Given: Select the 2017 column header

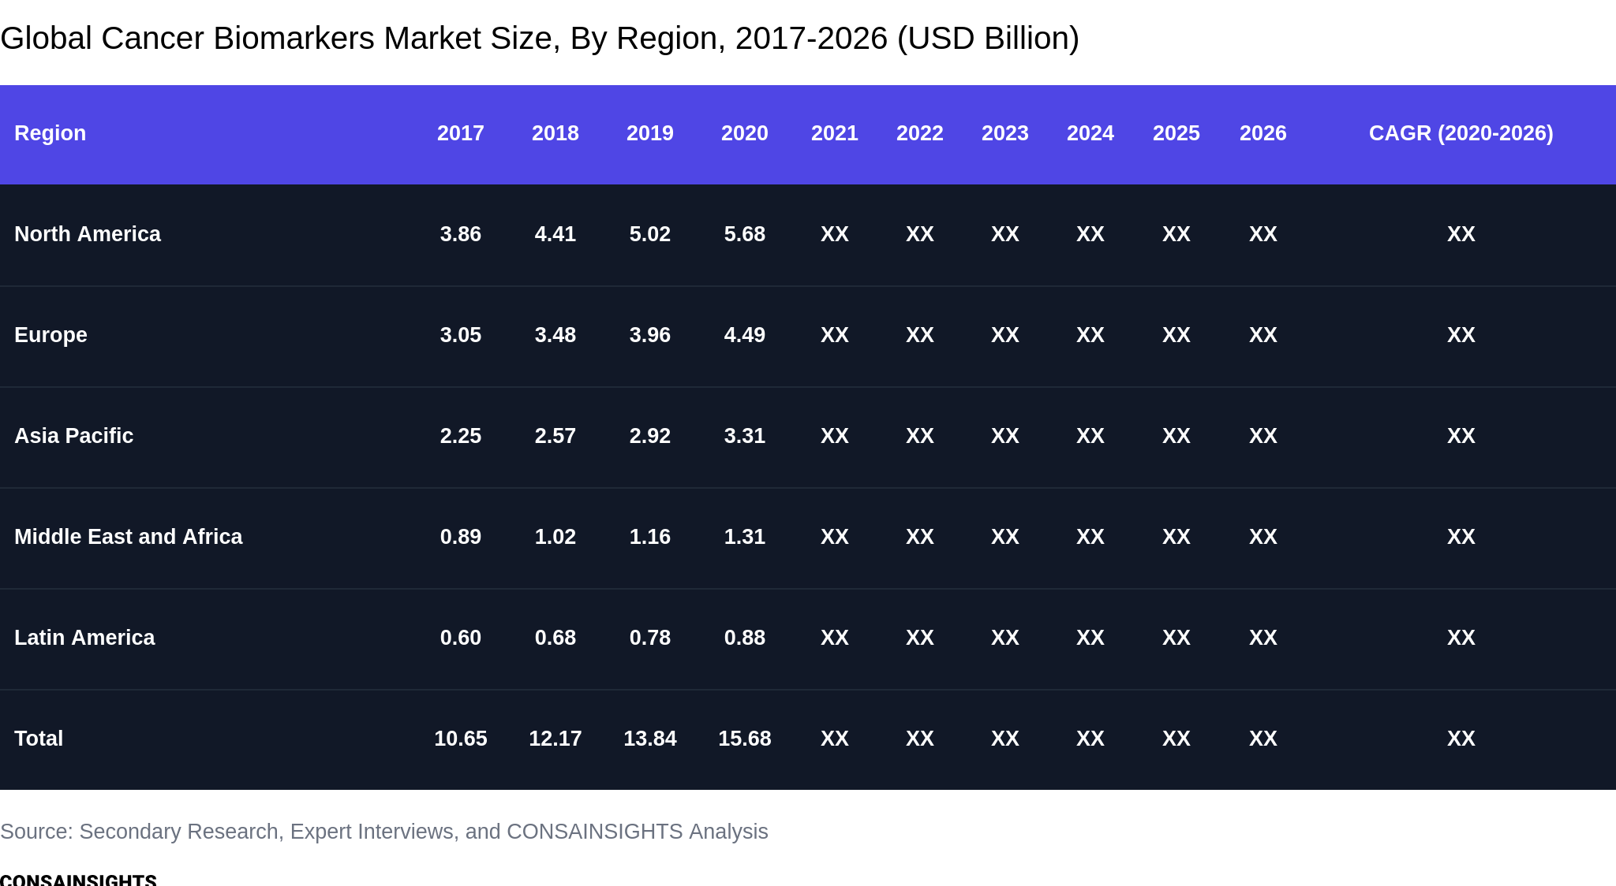Looking at the screenshot, I should click(461, 133).
